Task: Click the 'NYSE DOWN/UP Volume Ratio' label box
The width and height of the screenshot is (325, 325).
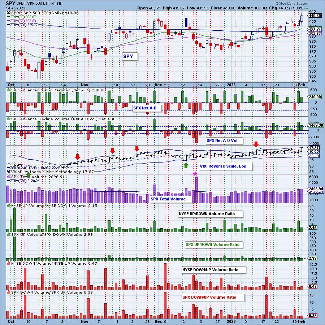Action: tap(214, 270)
